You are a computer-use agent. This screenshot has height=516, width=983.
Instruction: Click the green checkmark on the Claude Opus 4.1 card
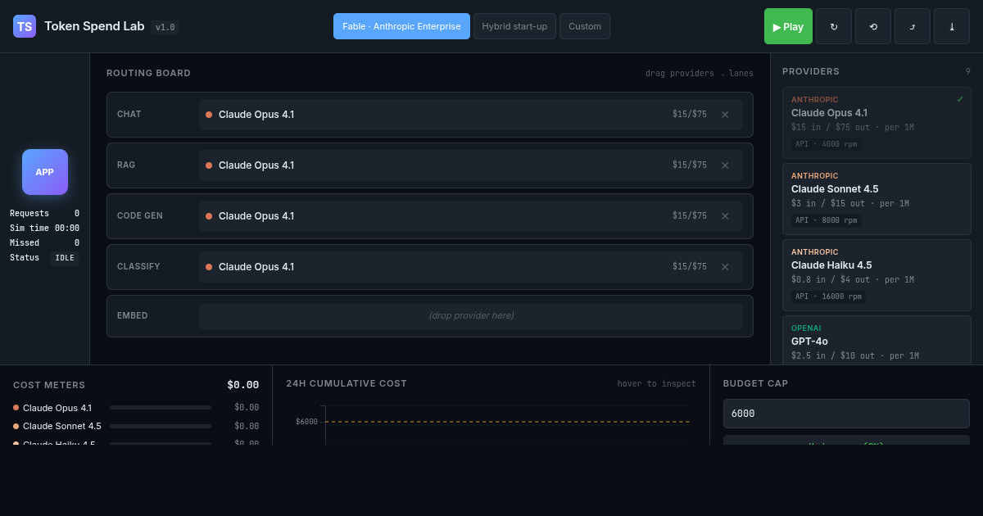[960, 99]
